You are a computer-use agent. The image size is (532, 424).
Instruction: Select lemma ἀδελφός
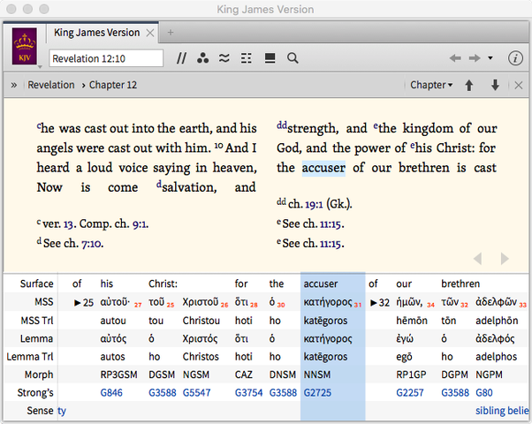(x=495, y=339)
